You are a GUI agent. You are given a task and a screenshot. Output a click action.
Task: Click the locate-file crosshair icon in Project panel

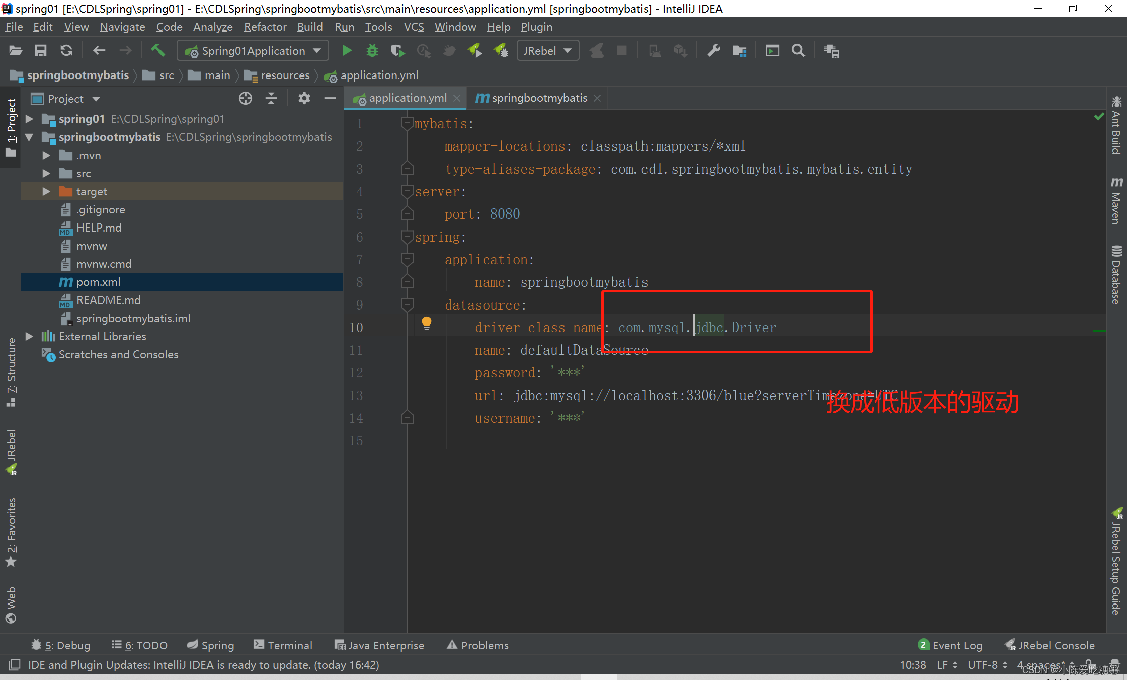246,99
